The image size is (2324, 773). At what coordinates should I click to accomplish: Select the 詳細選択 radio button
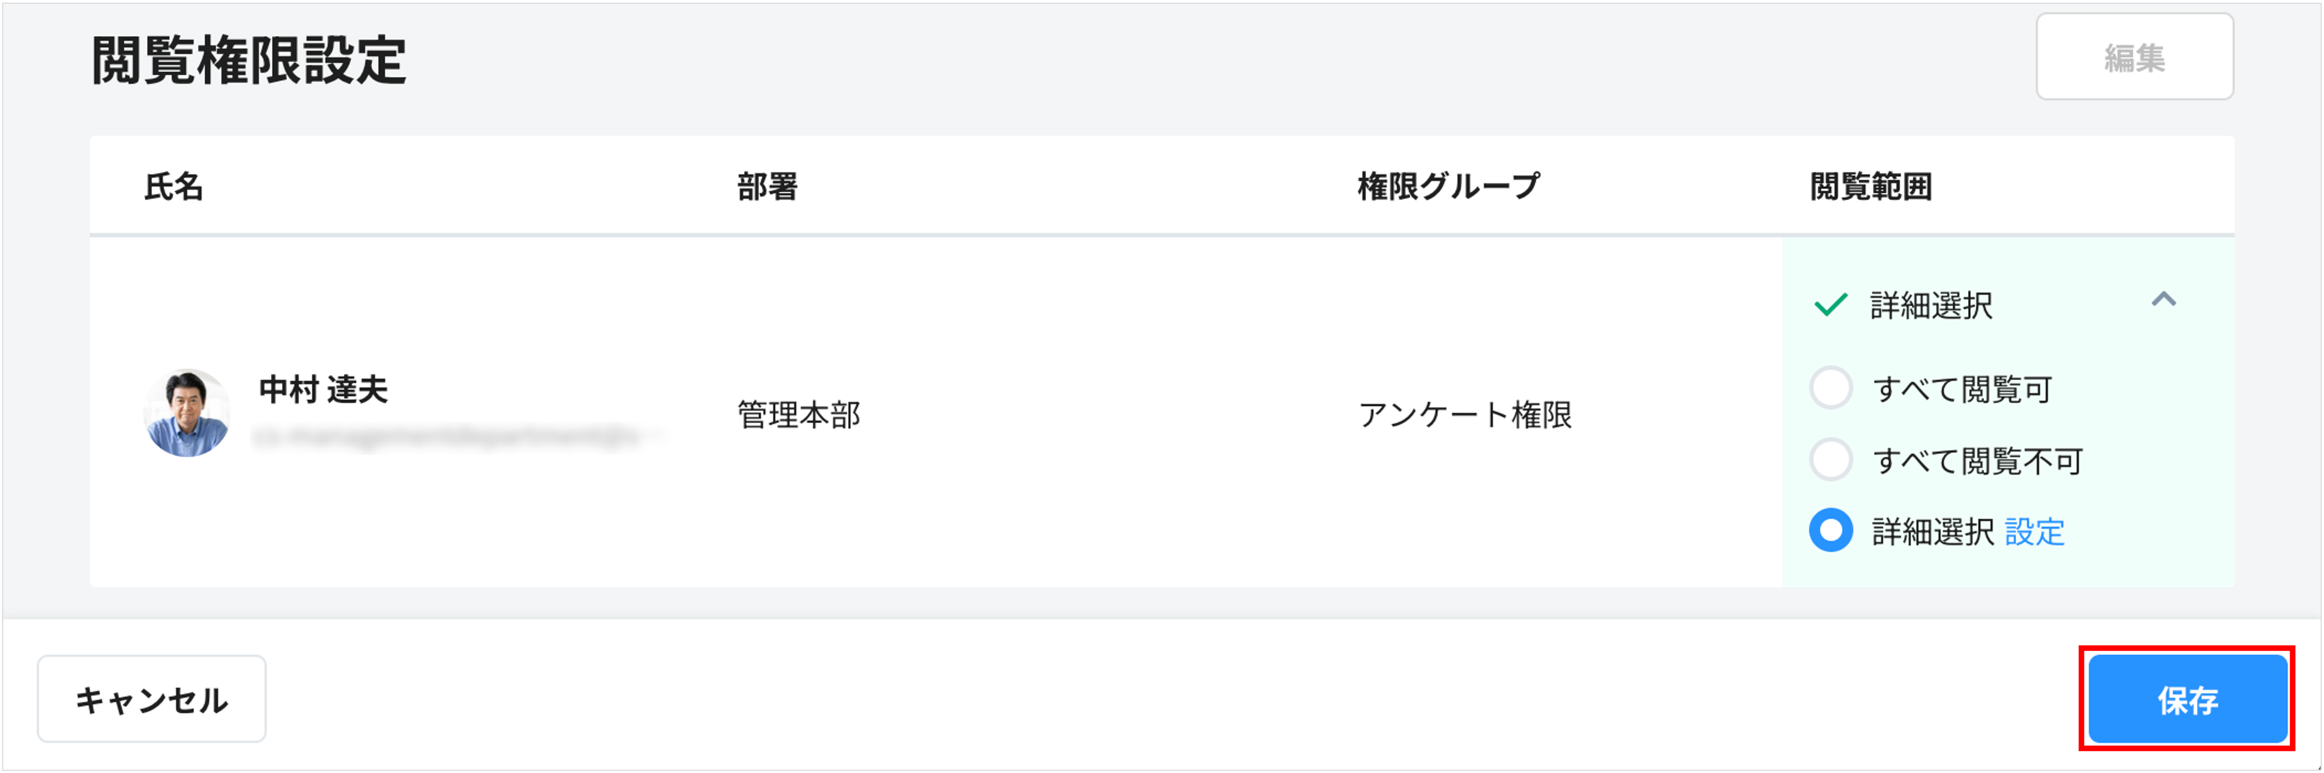[1831, 530]
